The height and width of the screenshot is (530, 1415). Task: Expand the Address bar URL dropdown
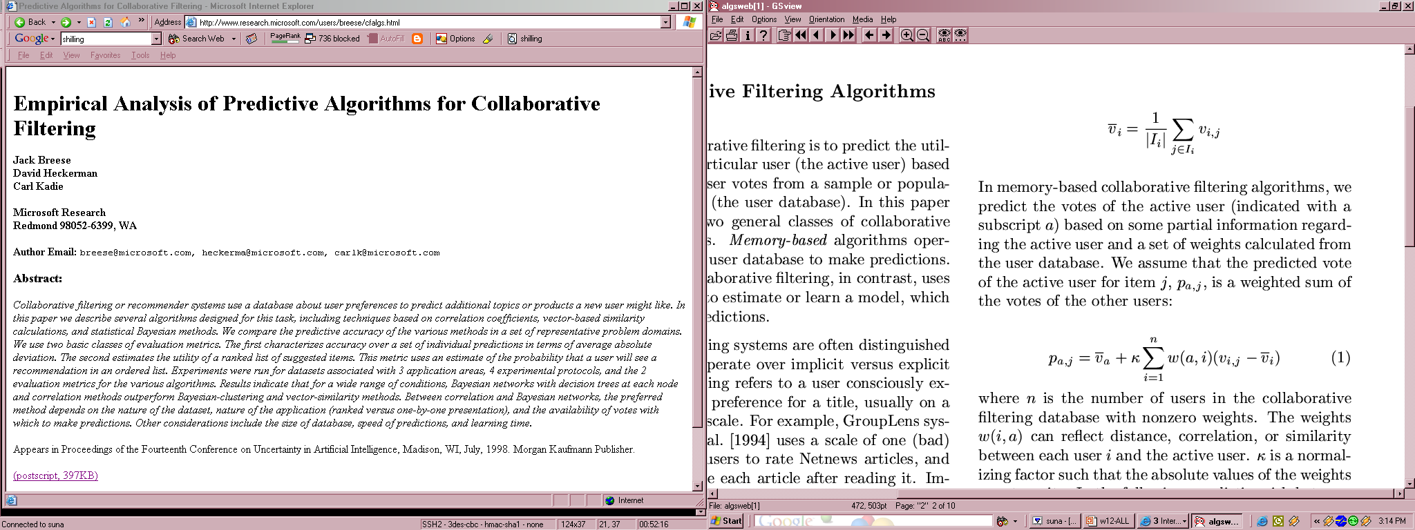point(665,22)
